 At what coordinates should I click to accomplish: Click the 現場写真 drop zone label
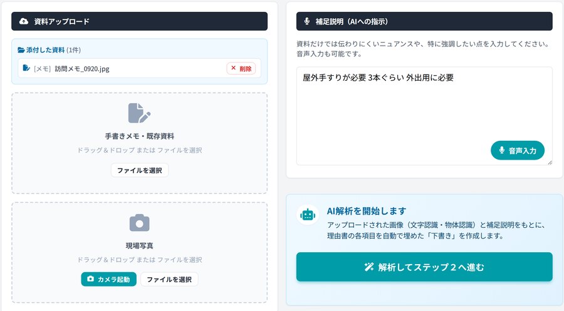[139, 246]
